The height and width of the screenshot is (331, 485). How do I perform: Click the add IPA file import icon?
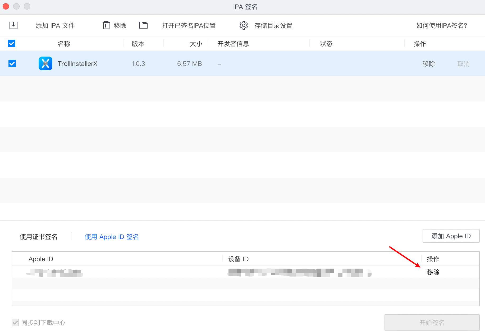click(x=13, y=25)
